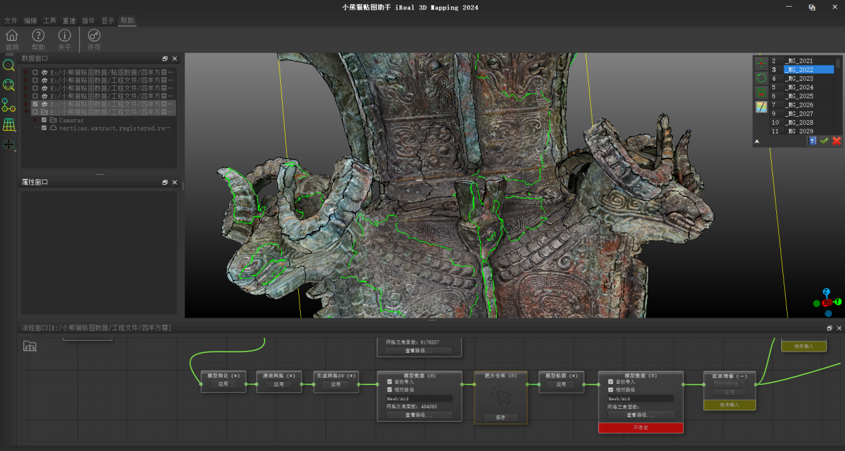Toggle checkbox of the 贴图数据 tree row
Viewport: 845px width, 451px height.
[x=35, y=72]
